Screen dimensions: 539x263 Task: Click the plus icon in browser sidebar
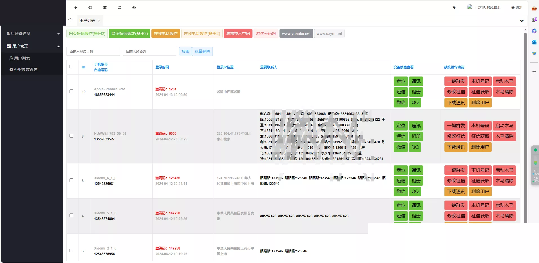pyautogui.click(x=534, y=72)
